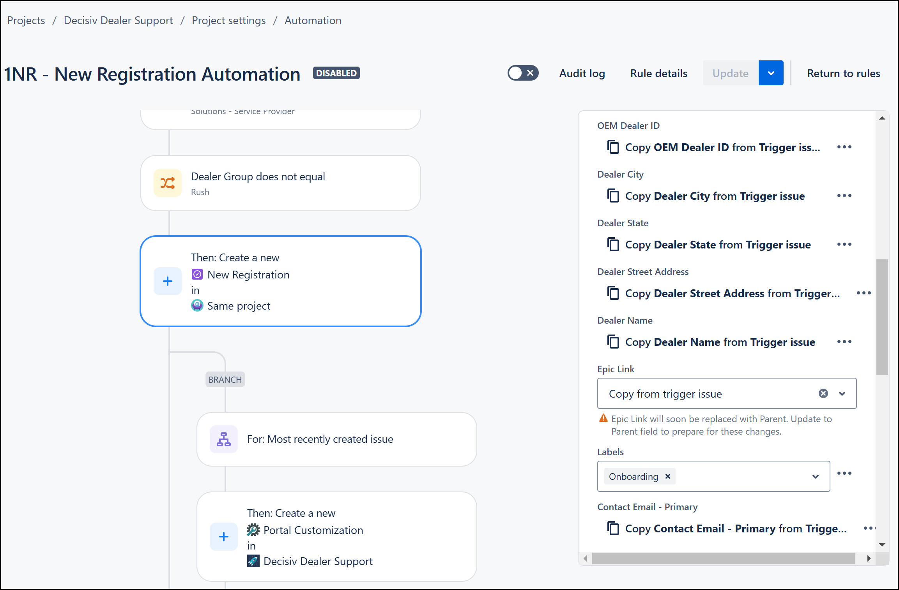Go to Projects breadcrumb
Image resolution: width=899 pixels, height=590 pixels.
point(26,20)
